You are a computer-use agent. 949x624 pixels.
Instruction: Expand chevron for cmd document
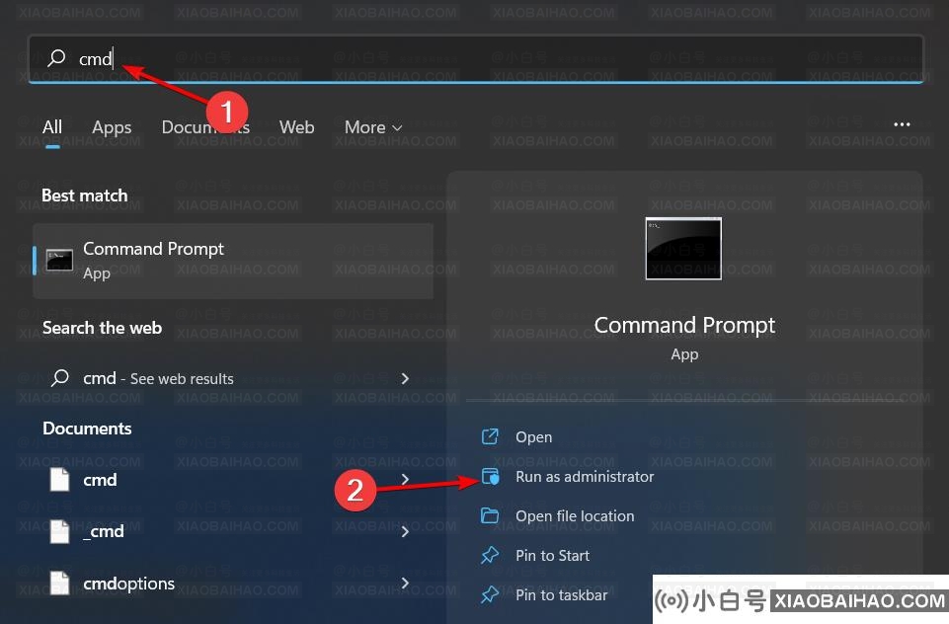(x=405, y=479)
